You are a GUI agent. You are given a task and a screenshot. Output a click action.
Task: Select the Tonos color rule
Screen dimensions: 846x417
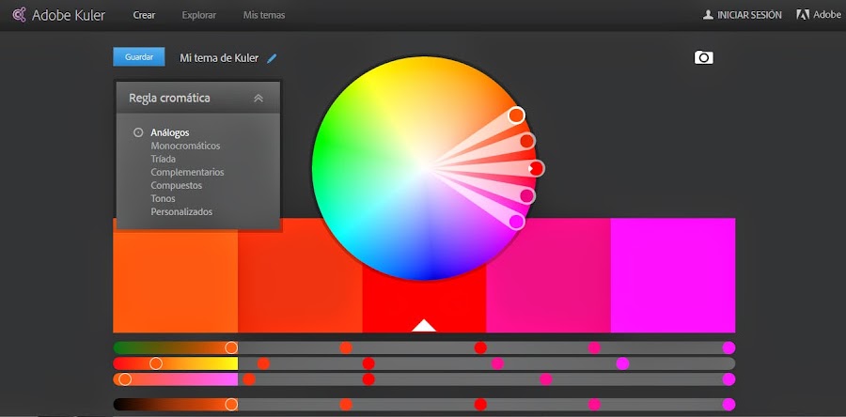pyautogui.click(x=163, y=199)
